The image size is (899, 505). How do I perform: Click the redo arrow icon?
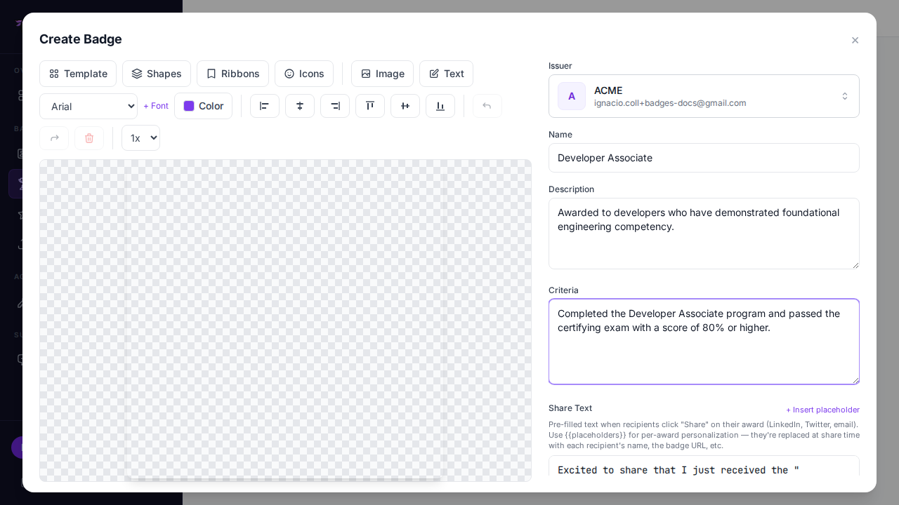pos(54,138)
